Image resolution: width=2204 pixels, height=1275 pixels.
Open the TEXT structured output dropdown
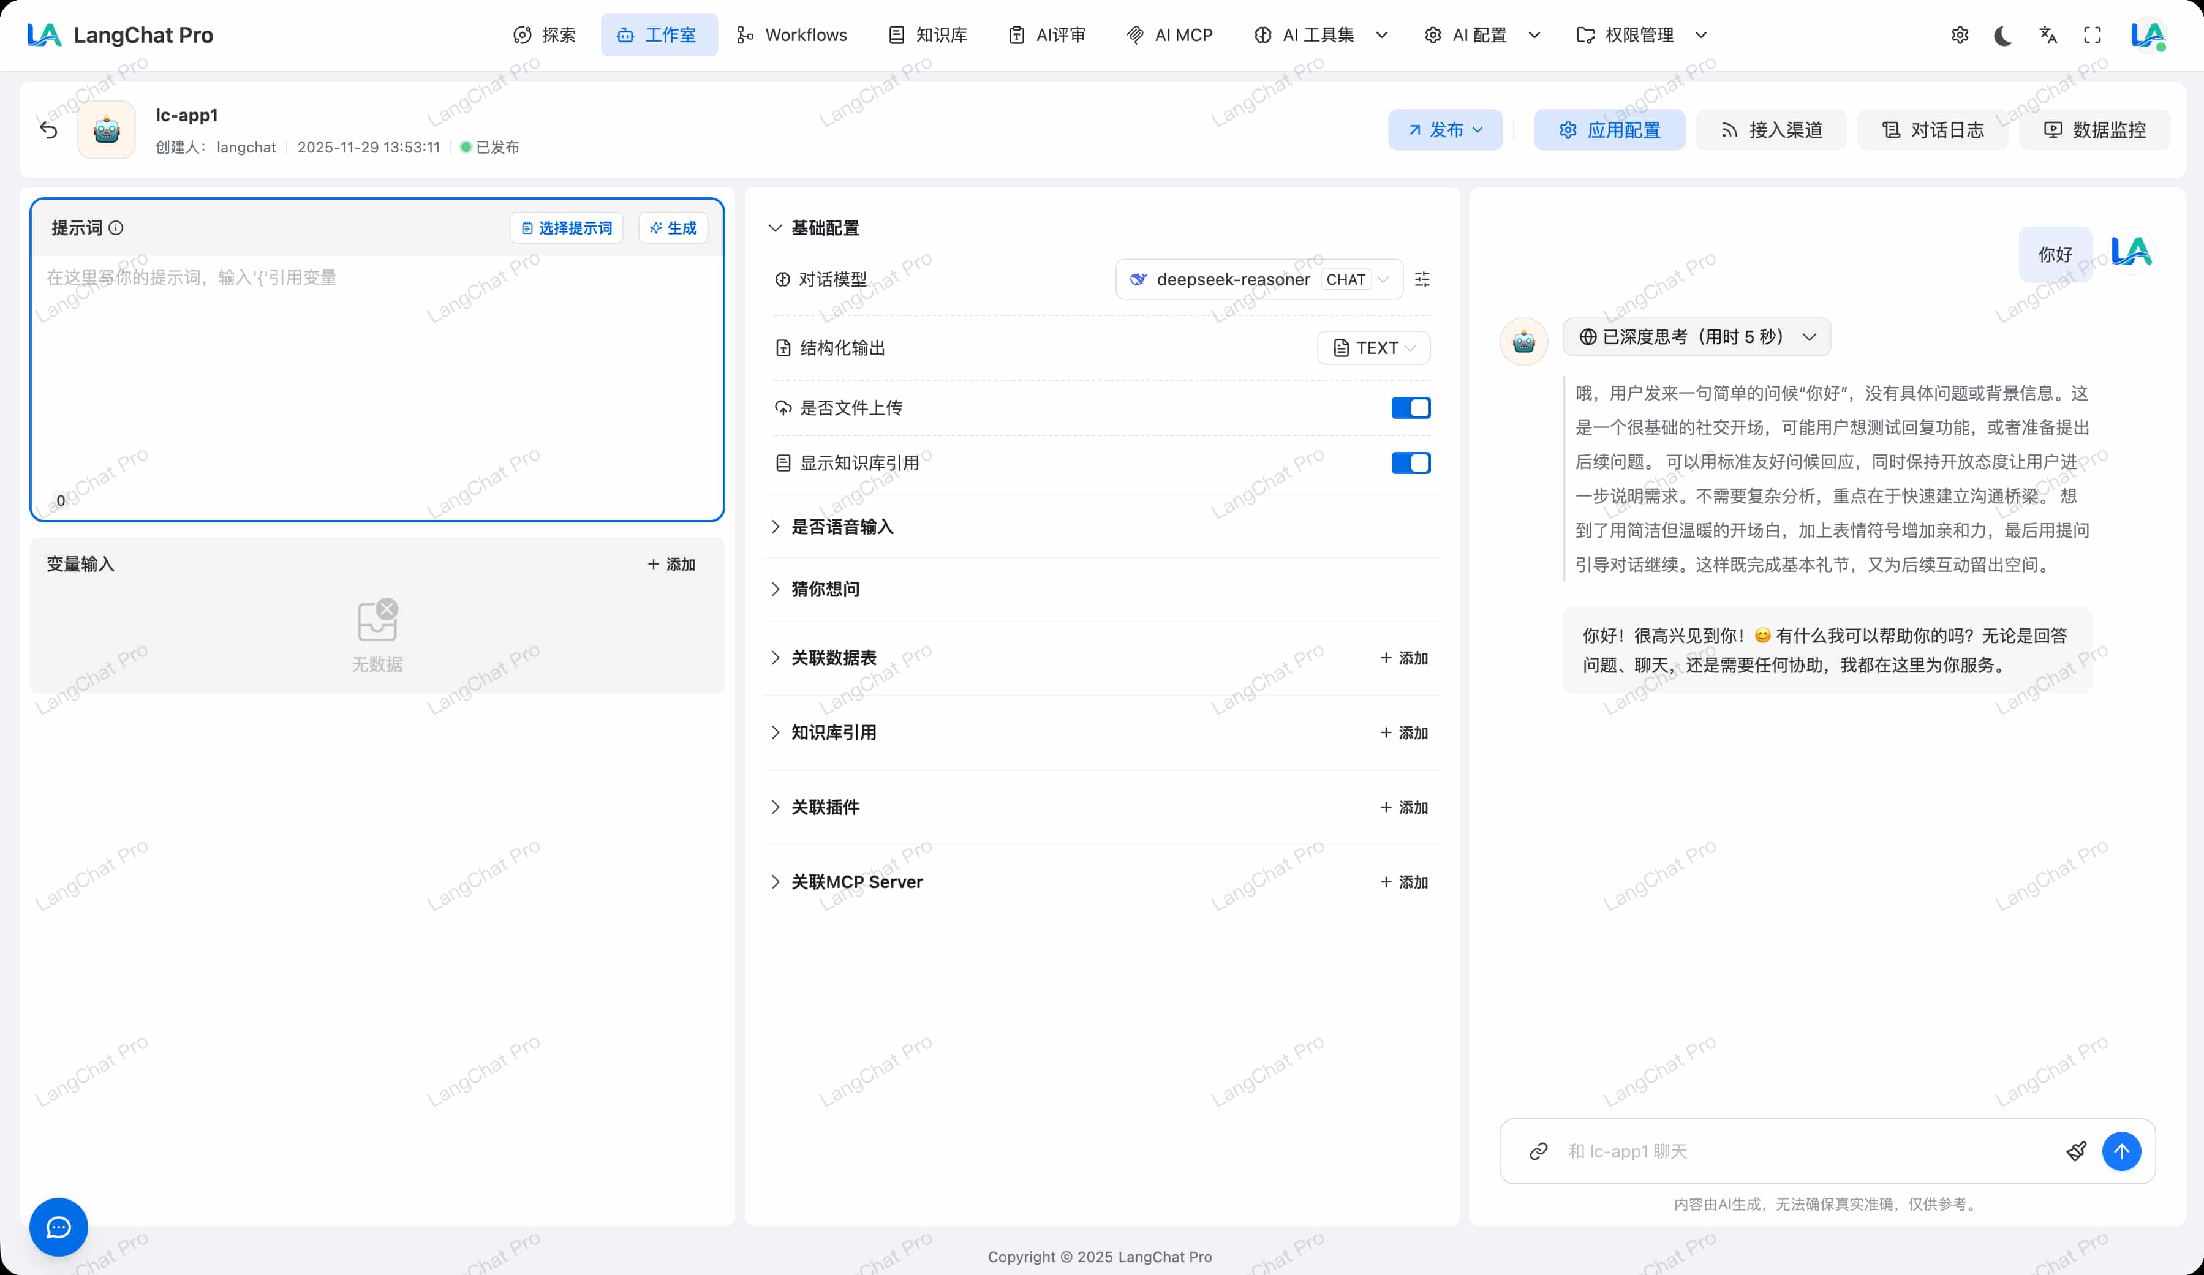click(1373, 348)
